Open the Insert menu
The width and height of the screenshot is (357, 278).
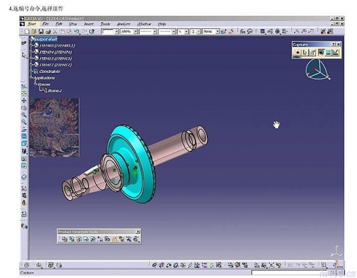tap(88, 24)
